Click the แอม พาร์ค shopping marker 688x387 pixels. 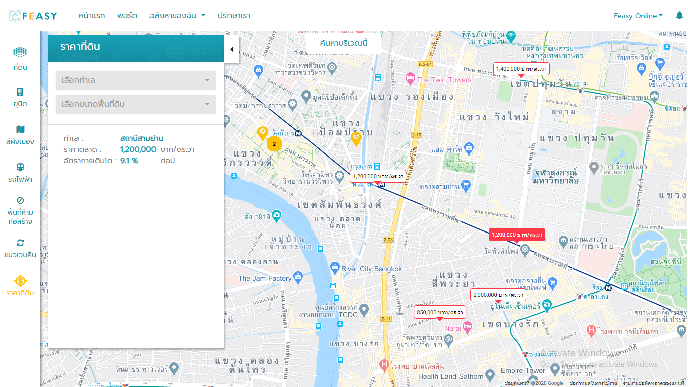coord(469,148)
